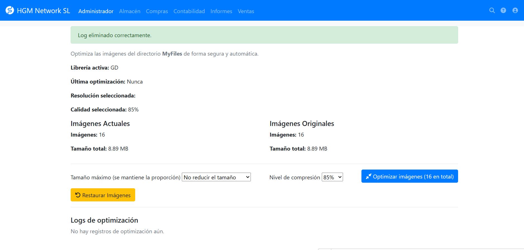The width and height of the screenshot is (524, 250).
Task: Click the 'Nivel de compresión' label
Action: click(294, 177)
